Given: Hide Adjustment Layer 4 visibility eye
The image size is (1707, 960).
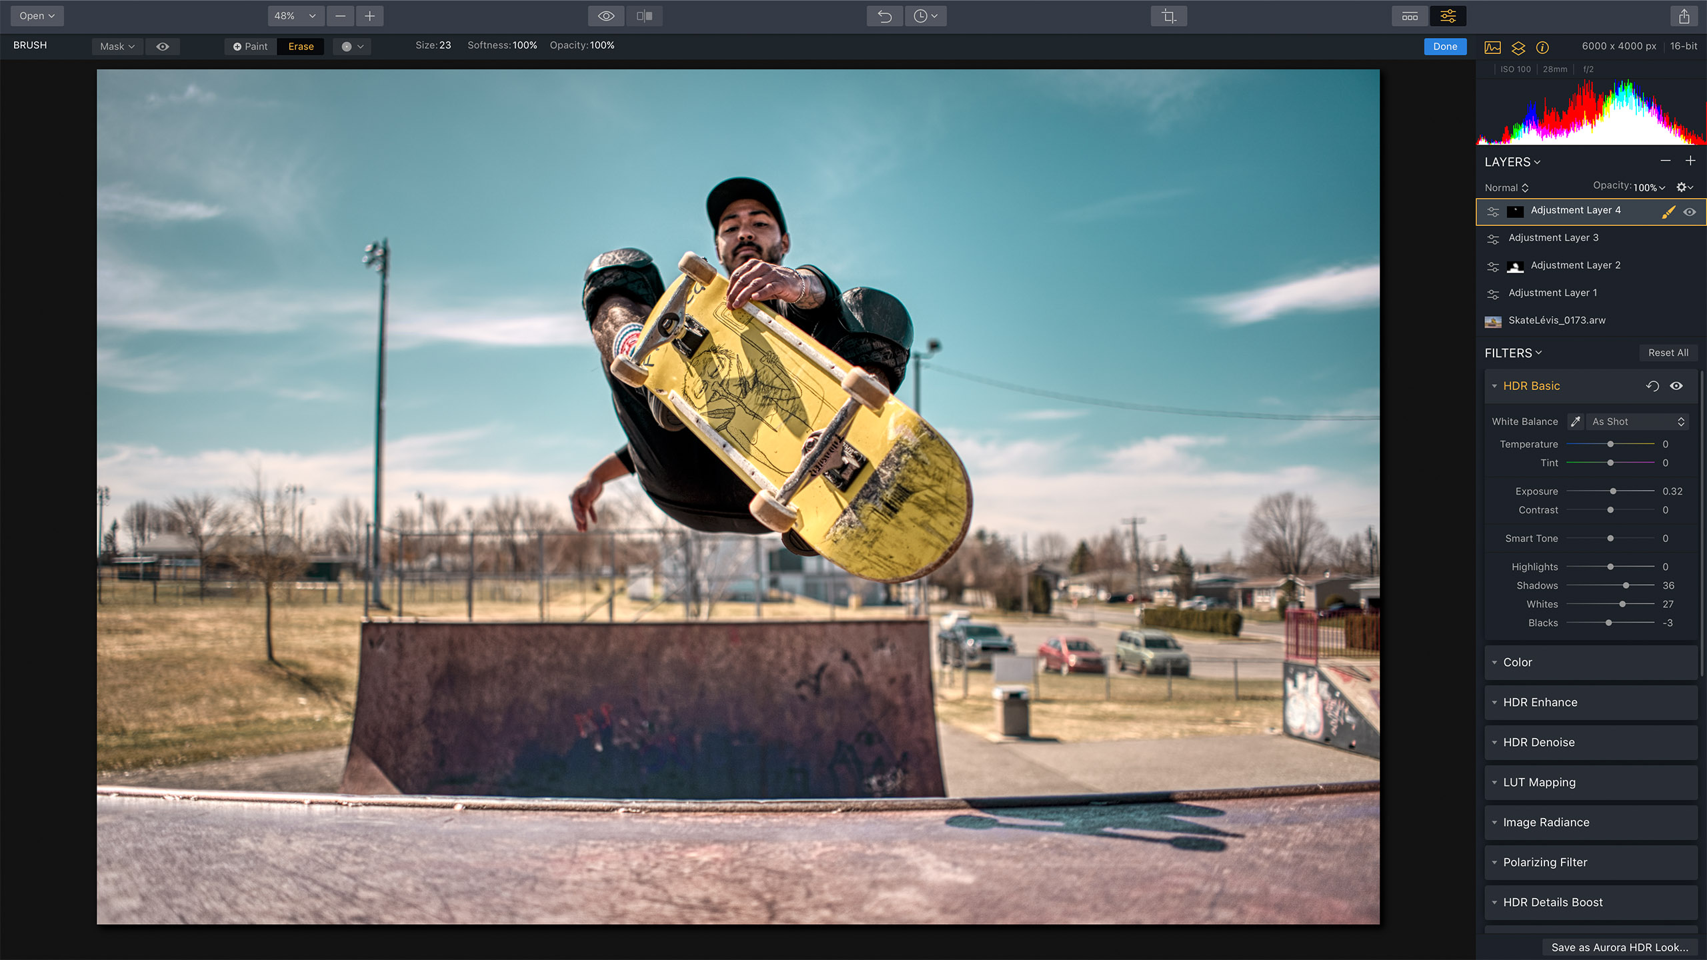Looking at the screenshot, I should coord(1689,212).
